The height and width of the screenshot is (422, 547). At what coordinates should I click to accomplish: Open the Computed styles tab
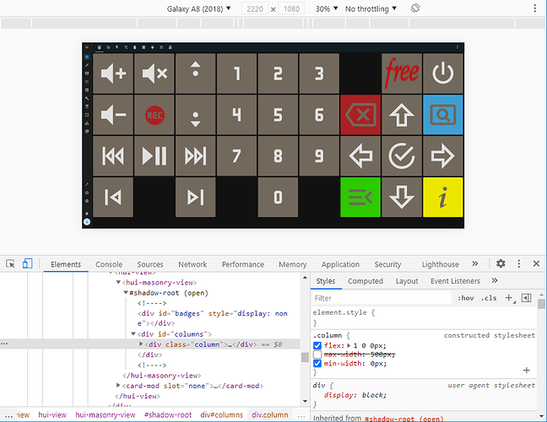click(x=366, y=281)
